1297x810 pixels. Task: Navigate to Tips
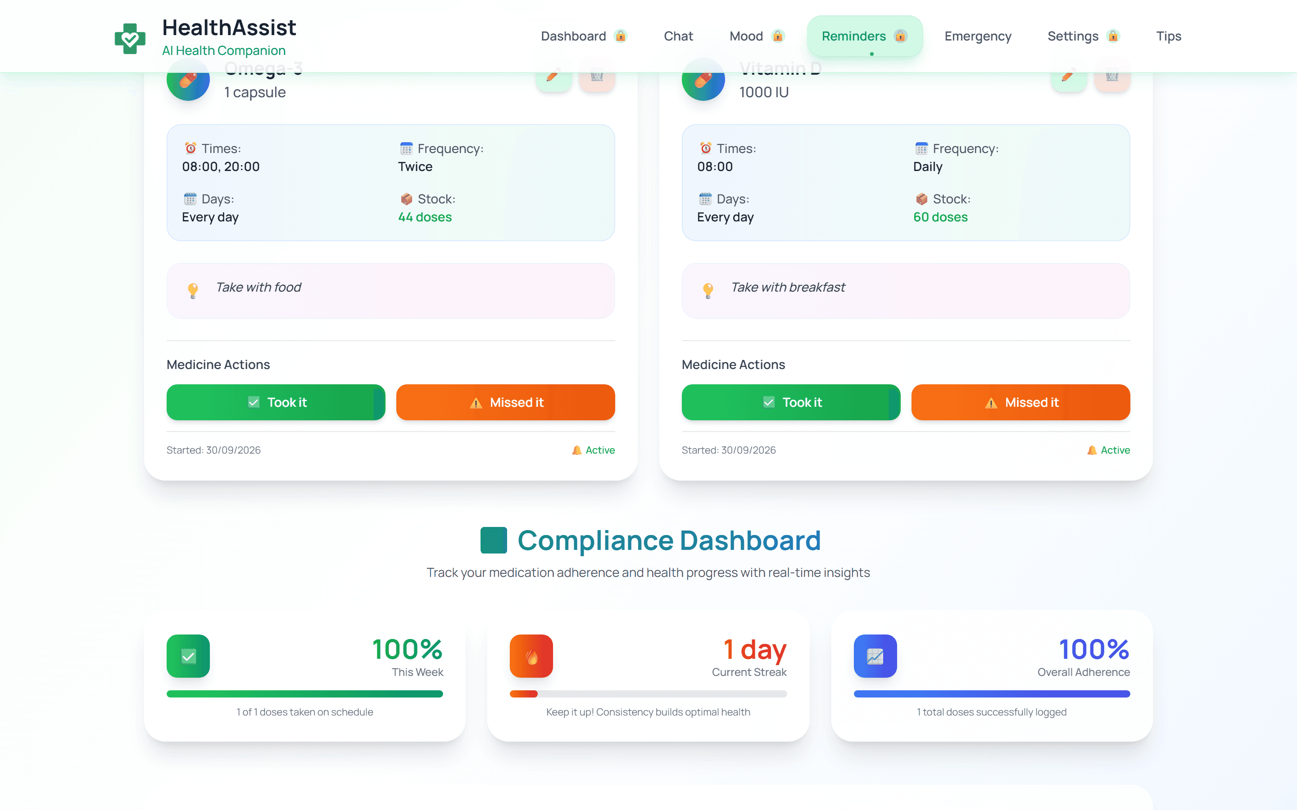tap(1168, 36)
